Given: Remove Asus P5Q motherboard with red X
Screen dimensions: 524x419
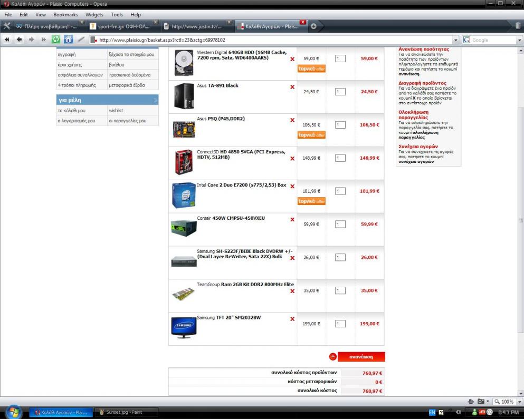Looking at the screenshot, I should click(292, 120).
